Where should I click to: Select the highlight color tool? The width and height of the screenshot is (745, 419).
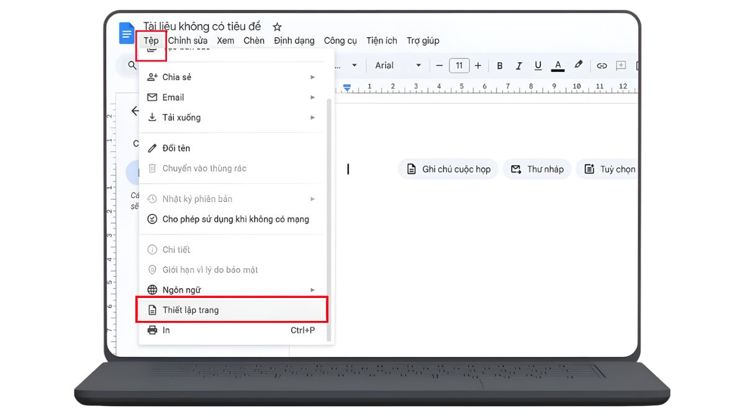578,65
